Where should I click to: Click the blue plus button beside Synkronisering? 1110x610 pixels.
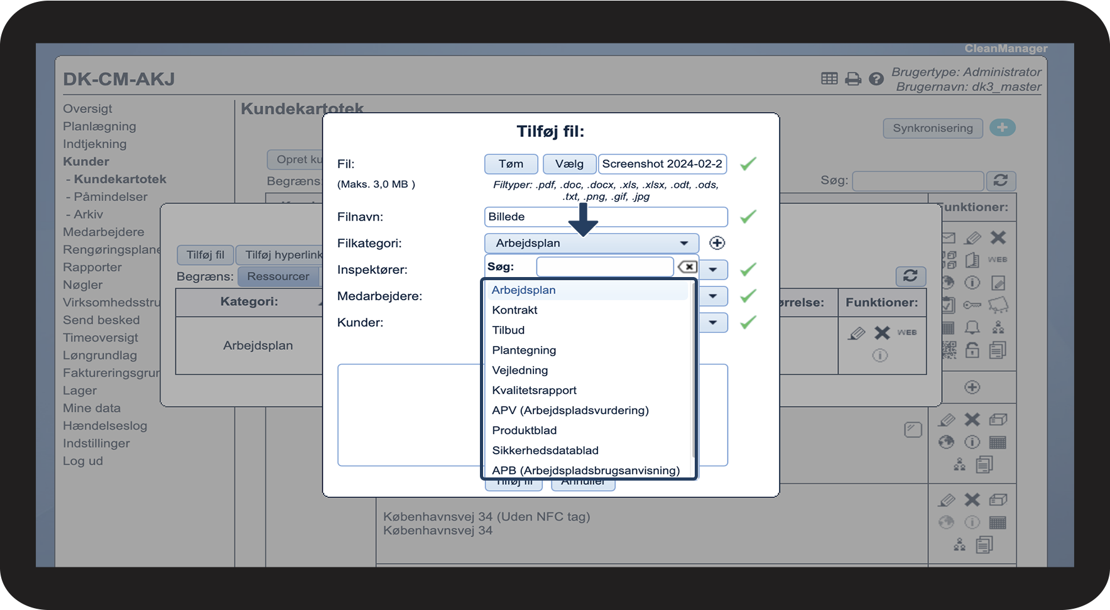[1002, 128]
